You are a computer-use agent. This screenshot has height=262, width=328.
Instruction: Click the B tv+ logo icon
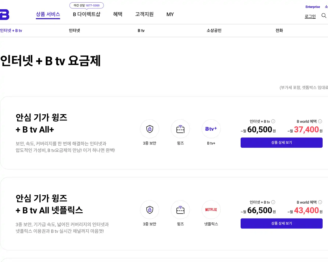(211, 129)
